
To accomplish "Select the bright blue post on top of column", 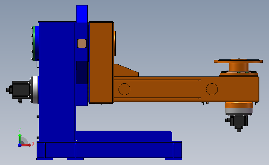I will point(82,14).
